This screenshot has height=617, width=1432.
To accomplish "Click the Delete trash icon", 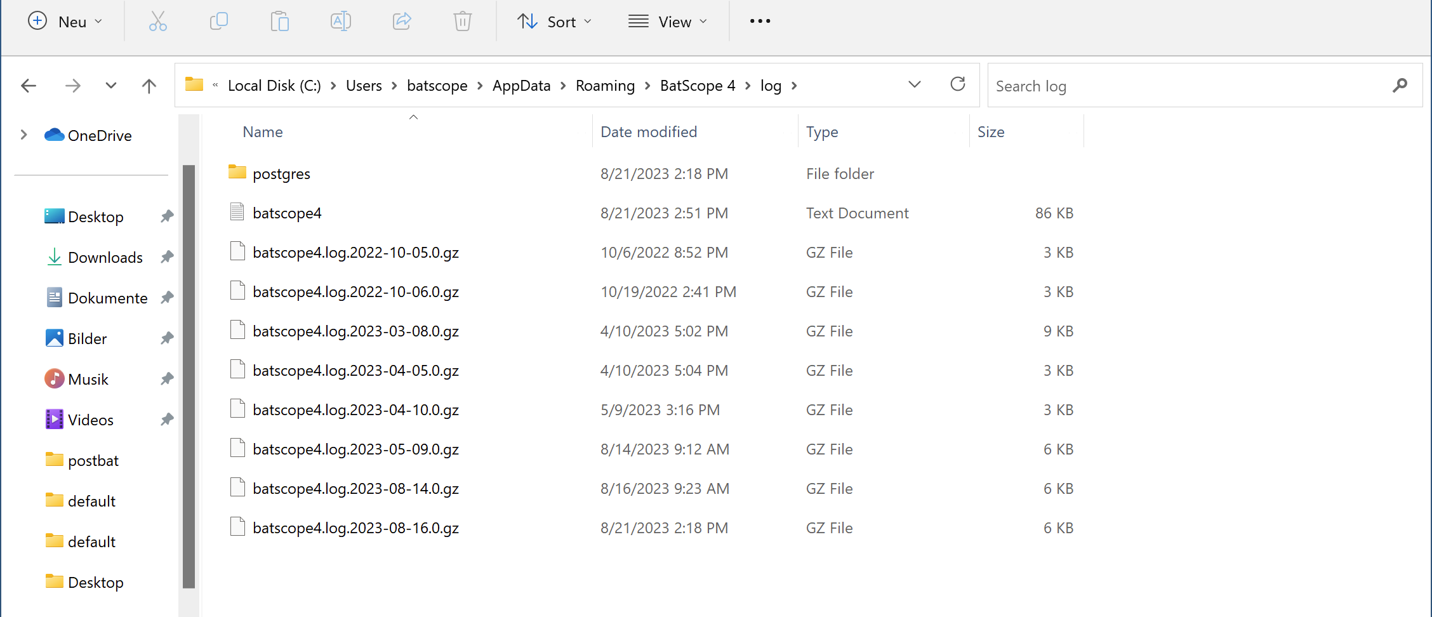I will 462,21.
